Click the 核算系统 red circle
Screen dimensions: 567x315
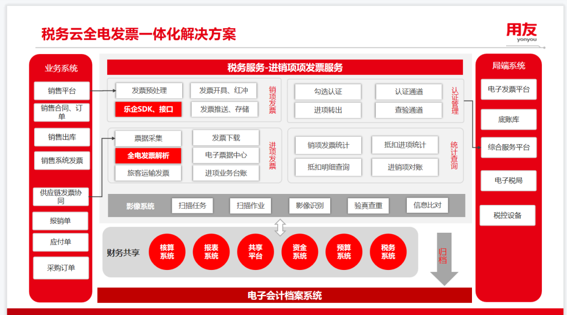point(167,252)
